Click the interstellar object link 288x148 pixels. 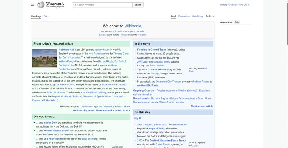[x=161, y=62]
